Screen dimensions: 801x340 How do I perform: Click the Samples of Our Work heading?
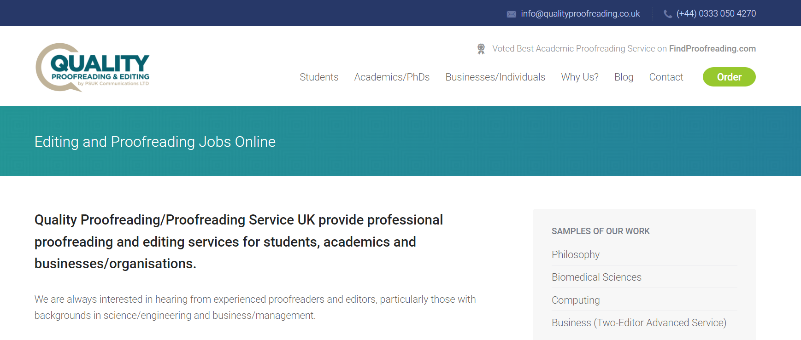[x=601, y=231]
